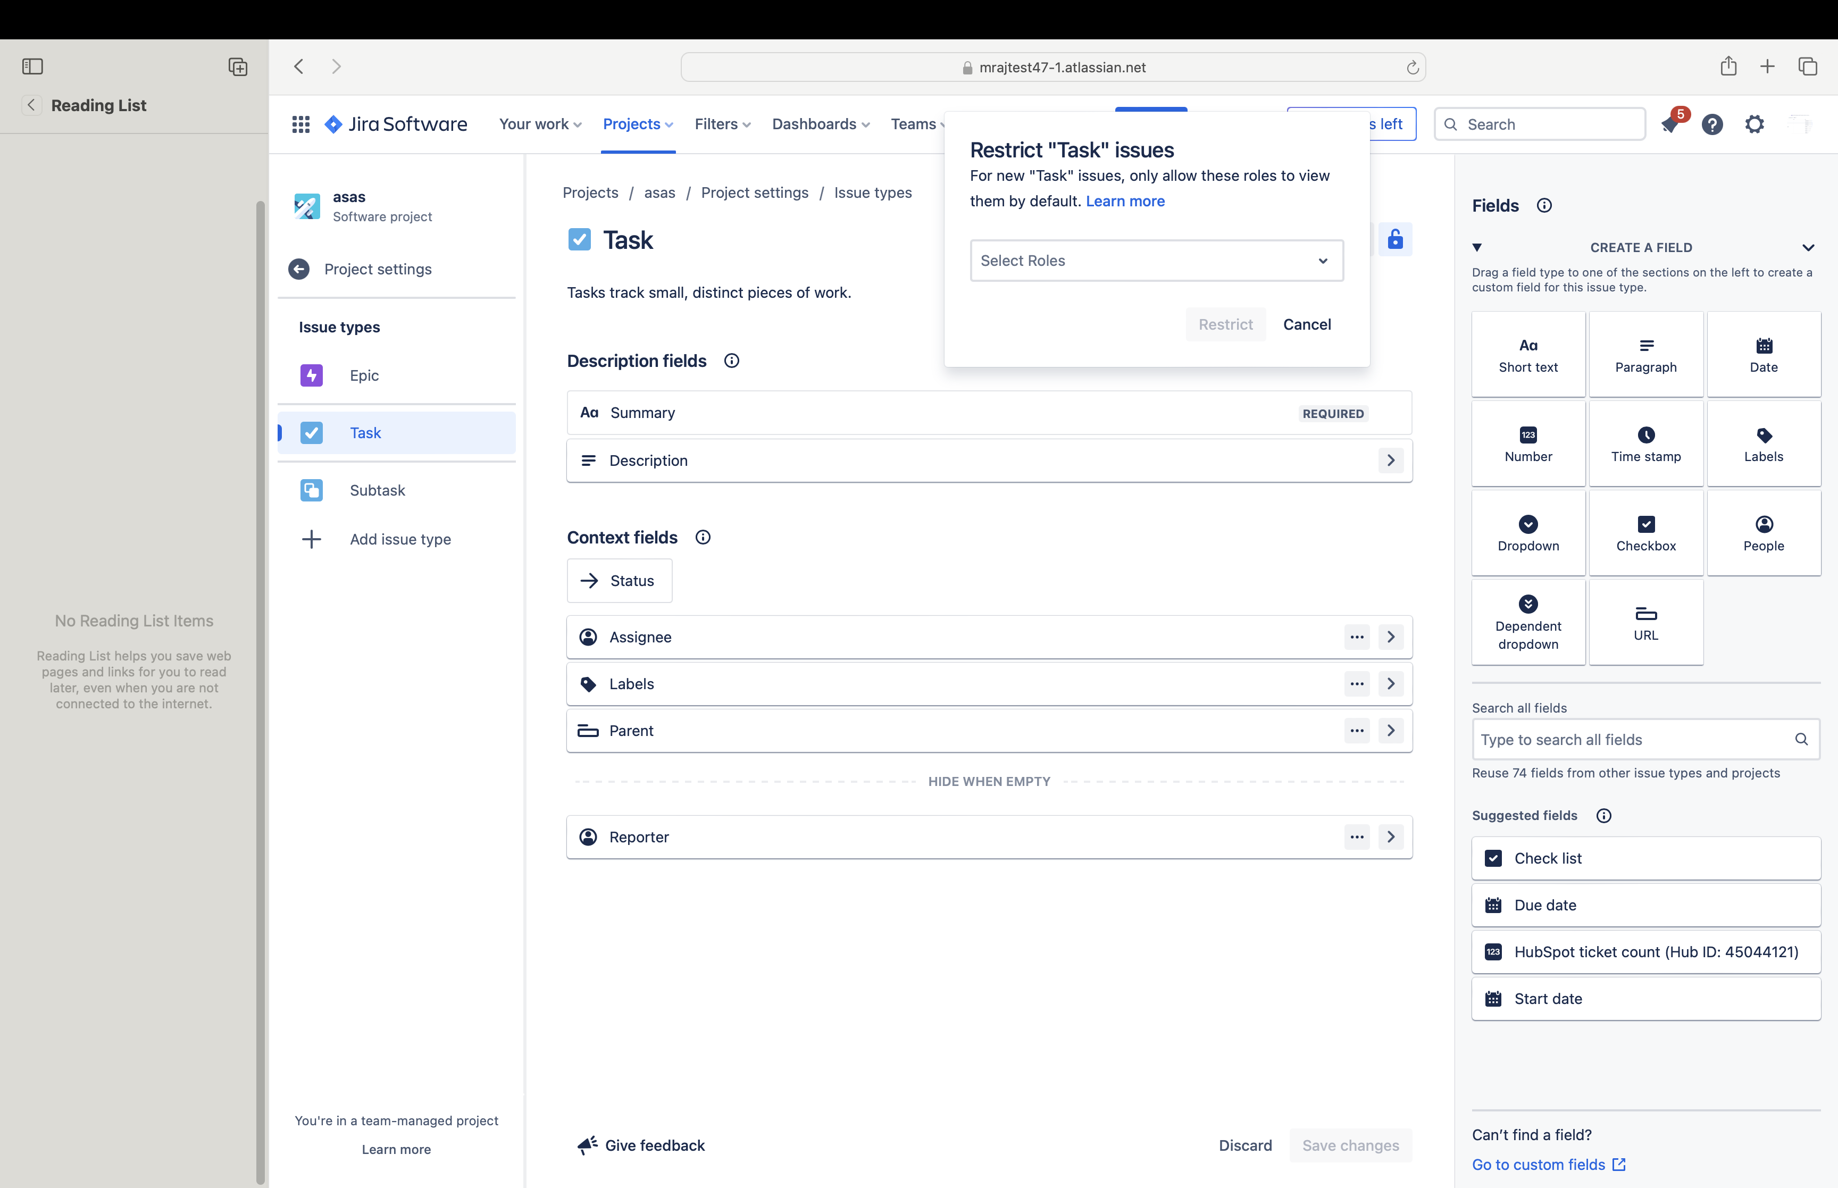The width and height of the screenshot is (1838, 1188).
Task: Select the Checkbox field type tile
Action: [x=1646, y=533]
